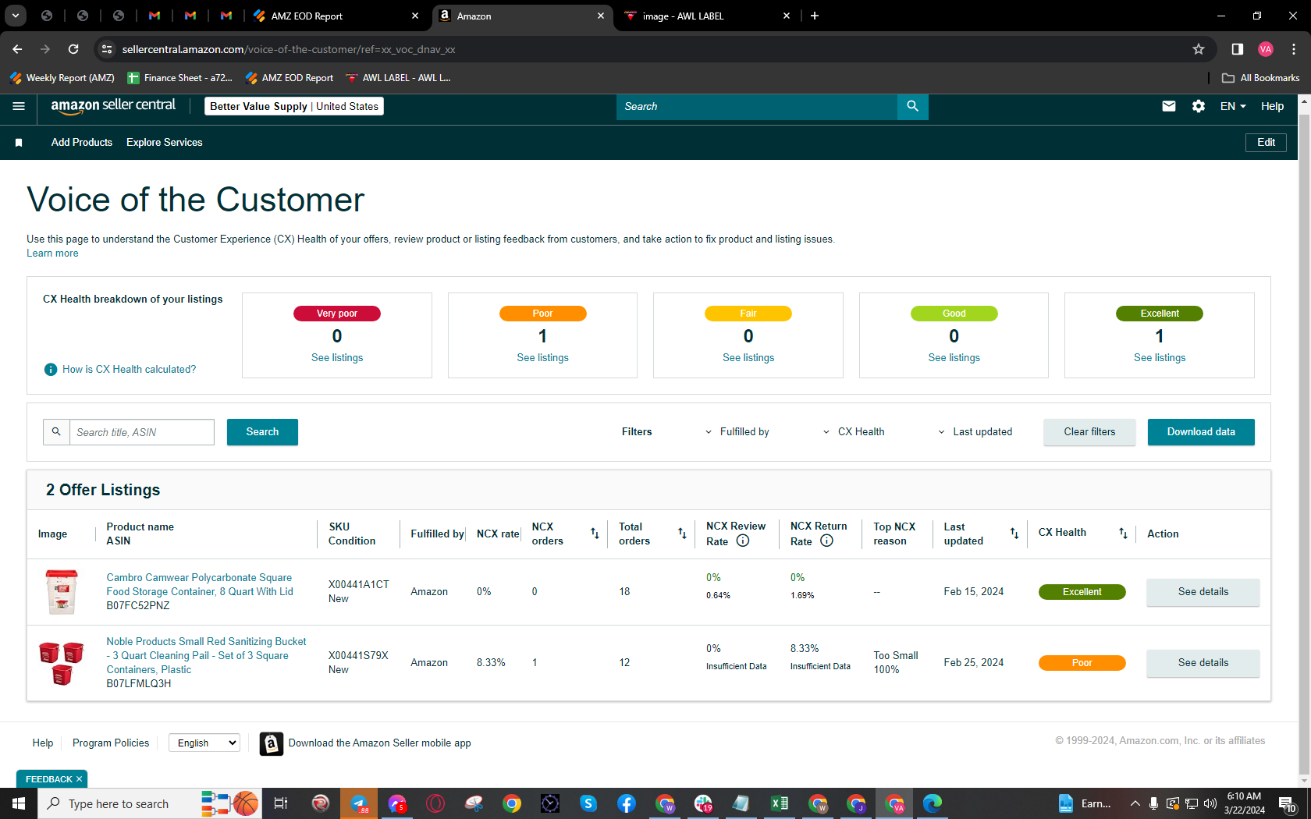Click the Edit button in navigation bar
The width and height of the screenshot is (1311, 819).
(1266, 143)
